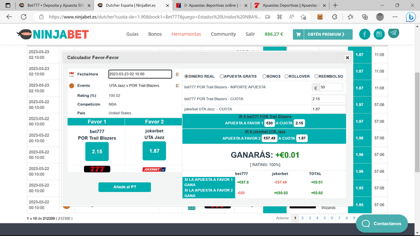Image resolution: width=420 pixels, height=236 pixels.
Task: Click the calendar icon beside Fecha/Hora
Action: [x=71, y=74]
